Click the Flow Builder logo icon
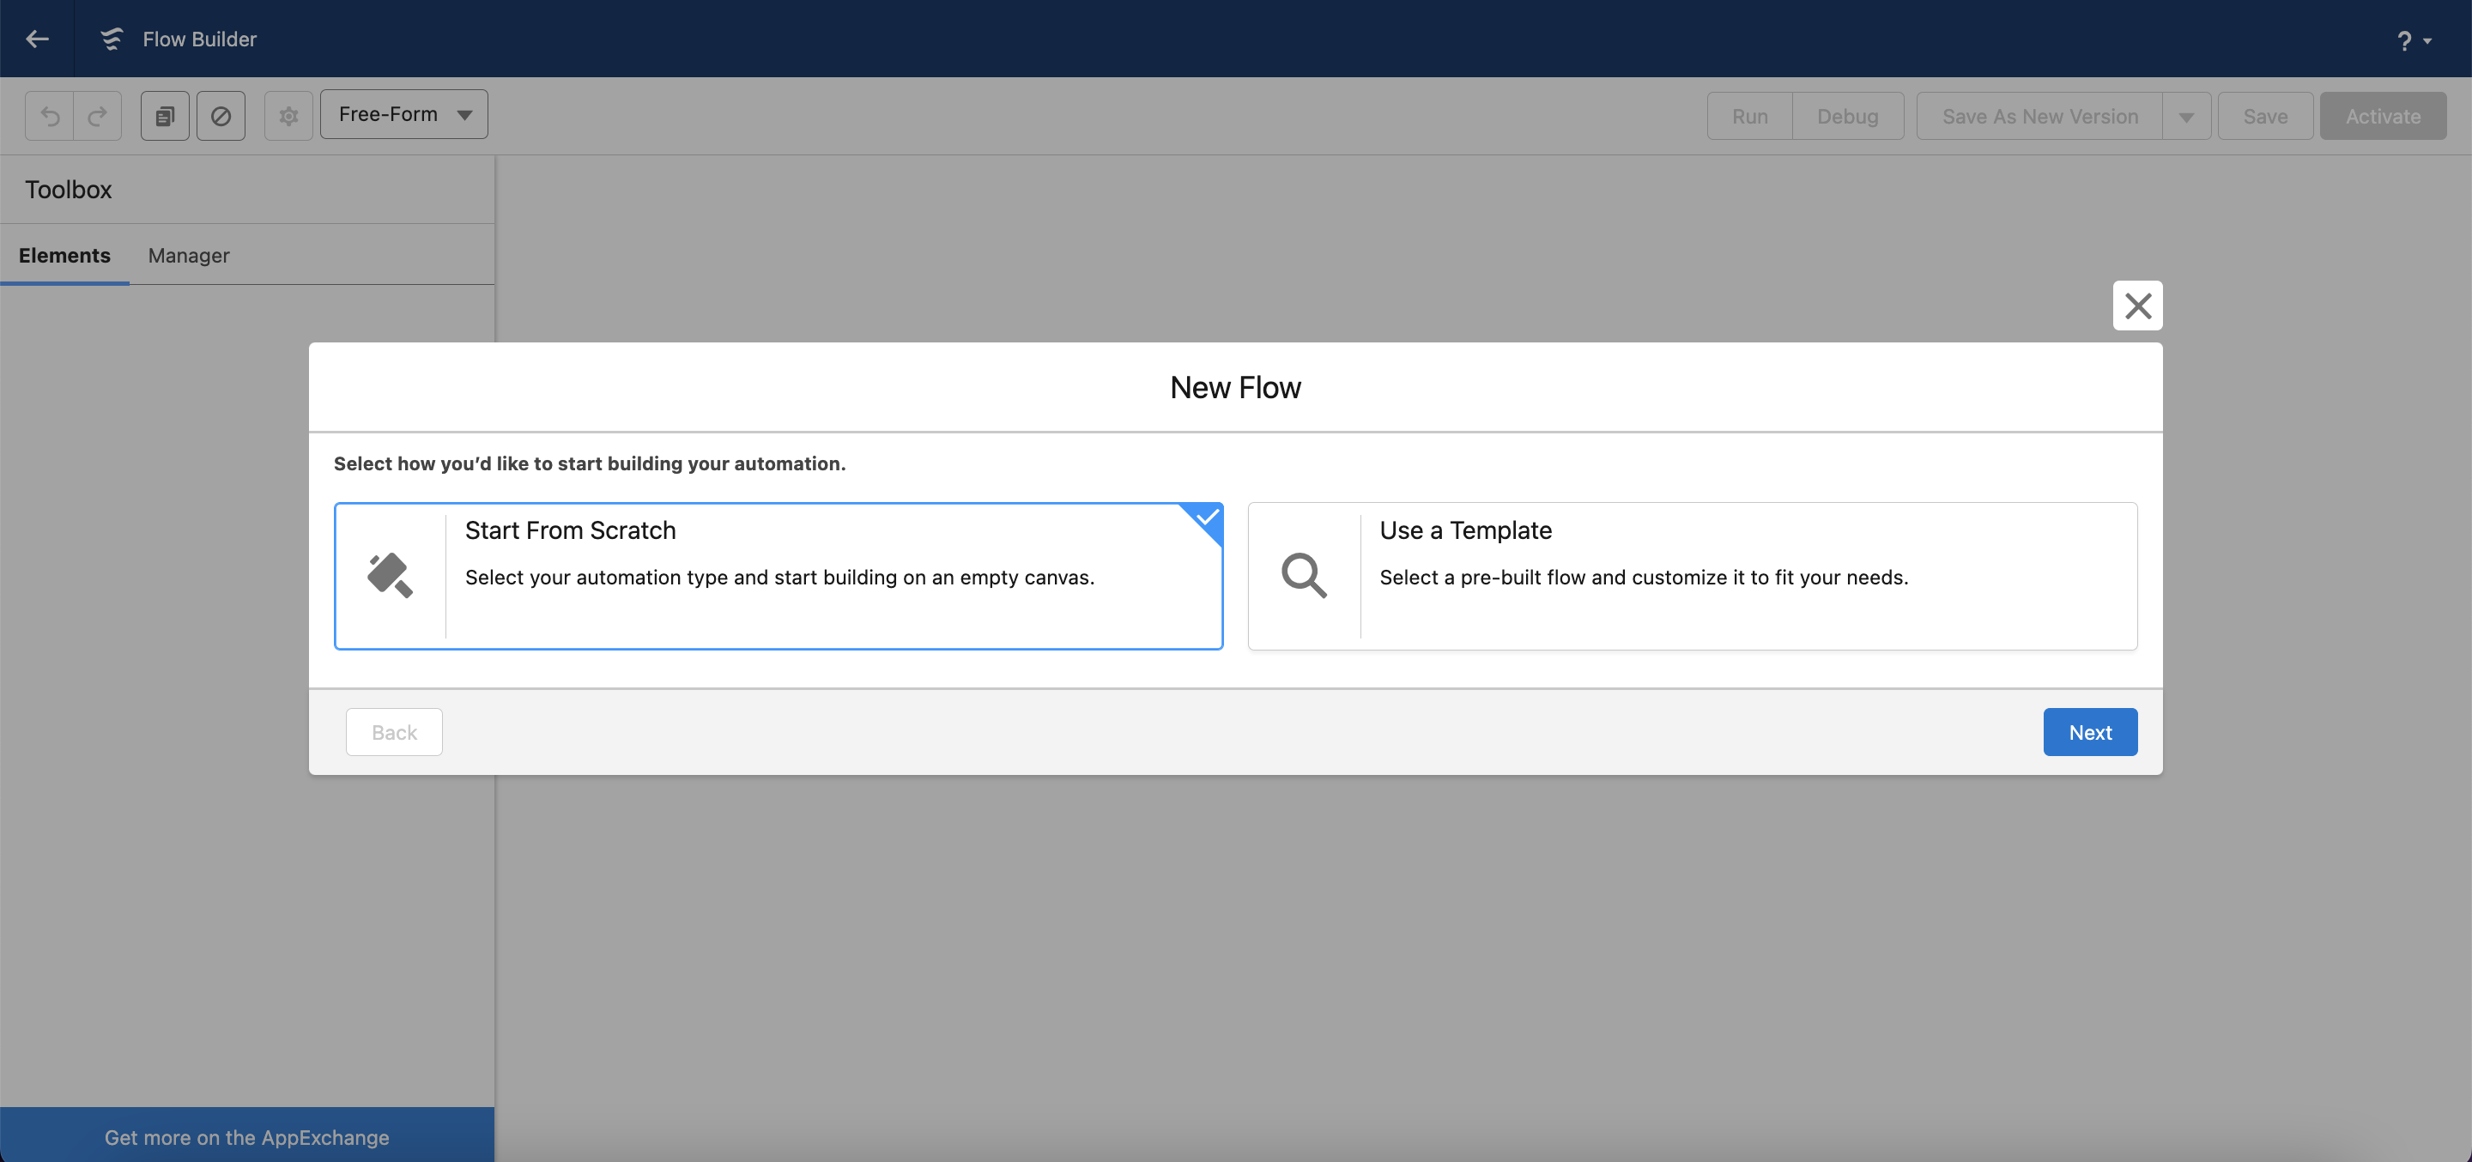2472x1162 pixels. pos(112,39)
